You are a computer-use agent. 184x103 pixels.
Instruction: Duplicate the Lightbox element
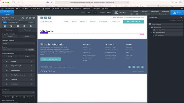tap(30, 18)
